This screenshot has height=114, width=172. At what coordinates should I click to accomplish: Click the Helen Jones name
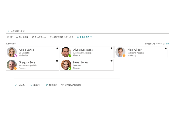(x=81, y=62)
